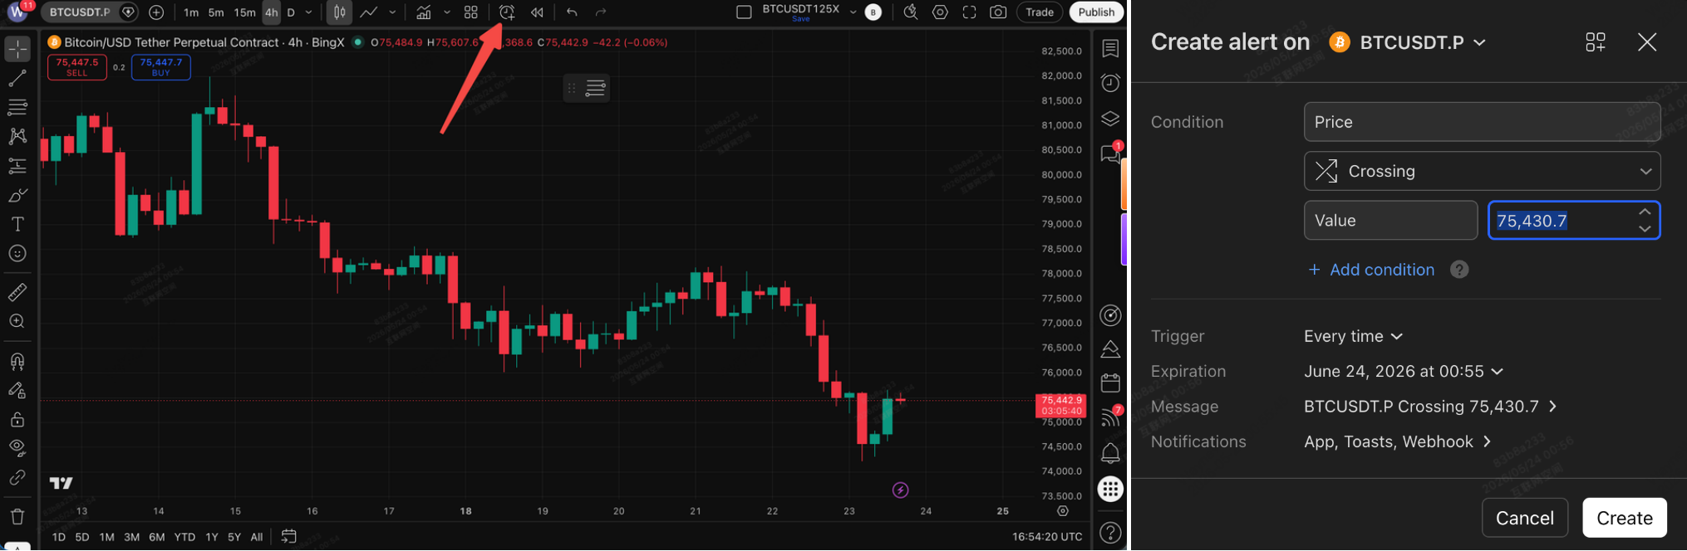Open the layout setup grid icon
The height and width of the screenshot is (551, 1687).
(x=471, y=12)
